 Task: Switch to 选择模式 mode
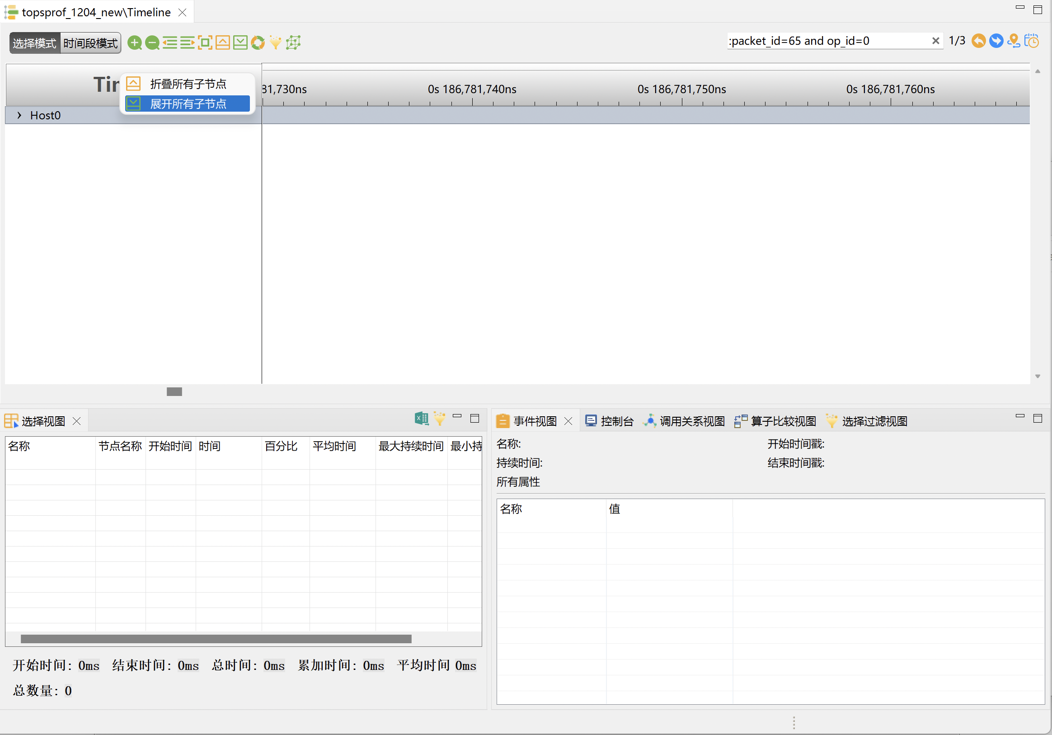point(35,43)
